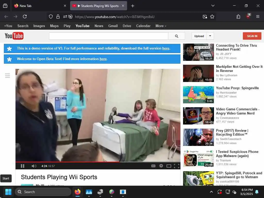Click the taskbar Search box
This screenshot has height=198, width=264.
coord(43,192)
